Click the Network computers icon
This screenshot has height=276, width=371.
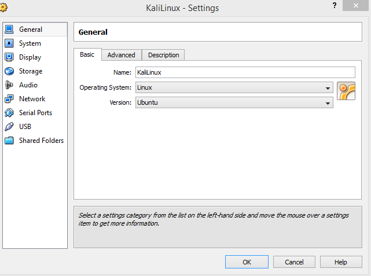(x=9, y=99)
